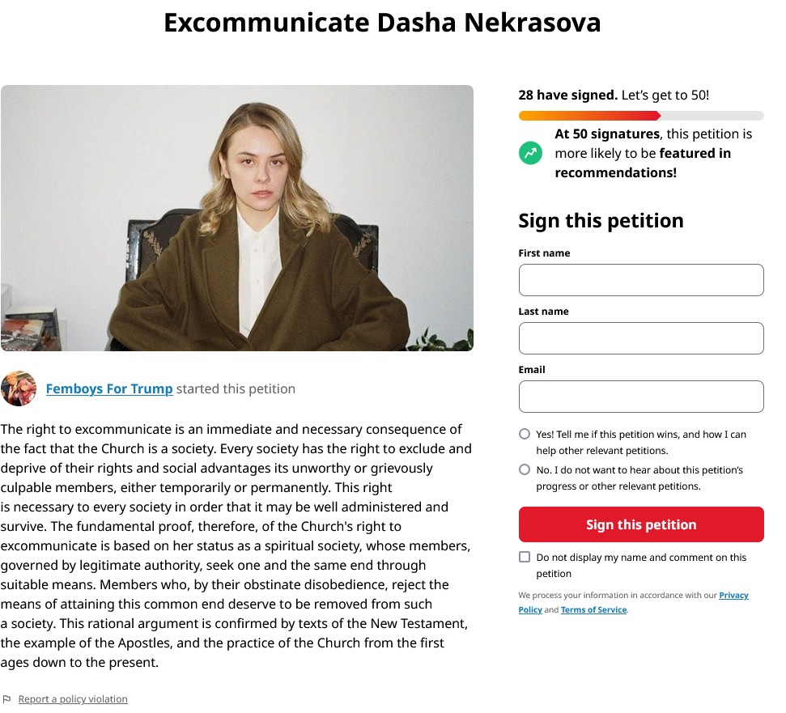
Task: Select the 'Yes! Tell me' radio option
Action: (525, 434)
